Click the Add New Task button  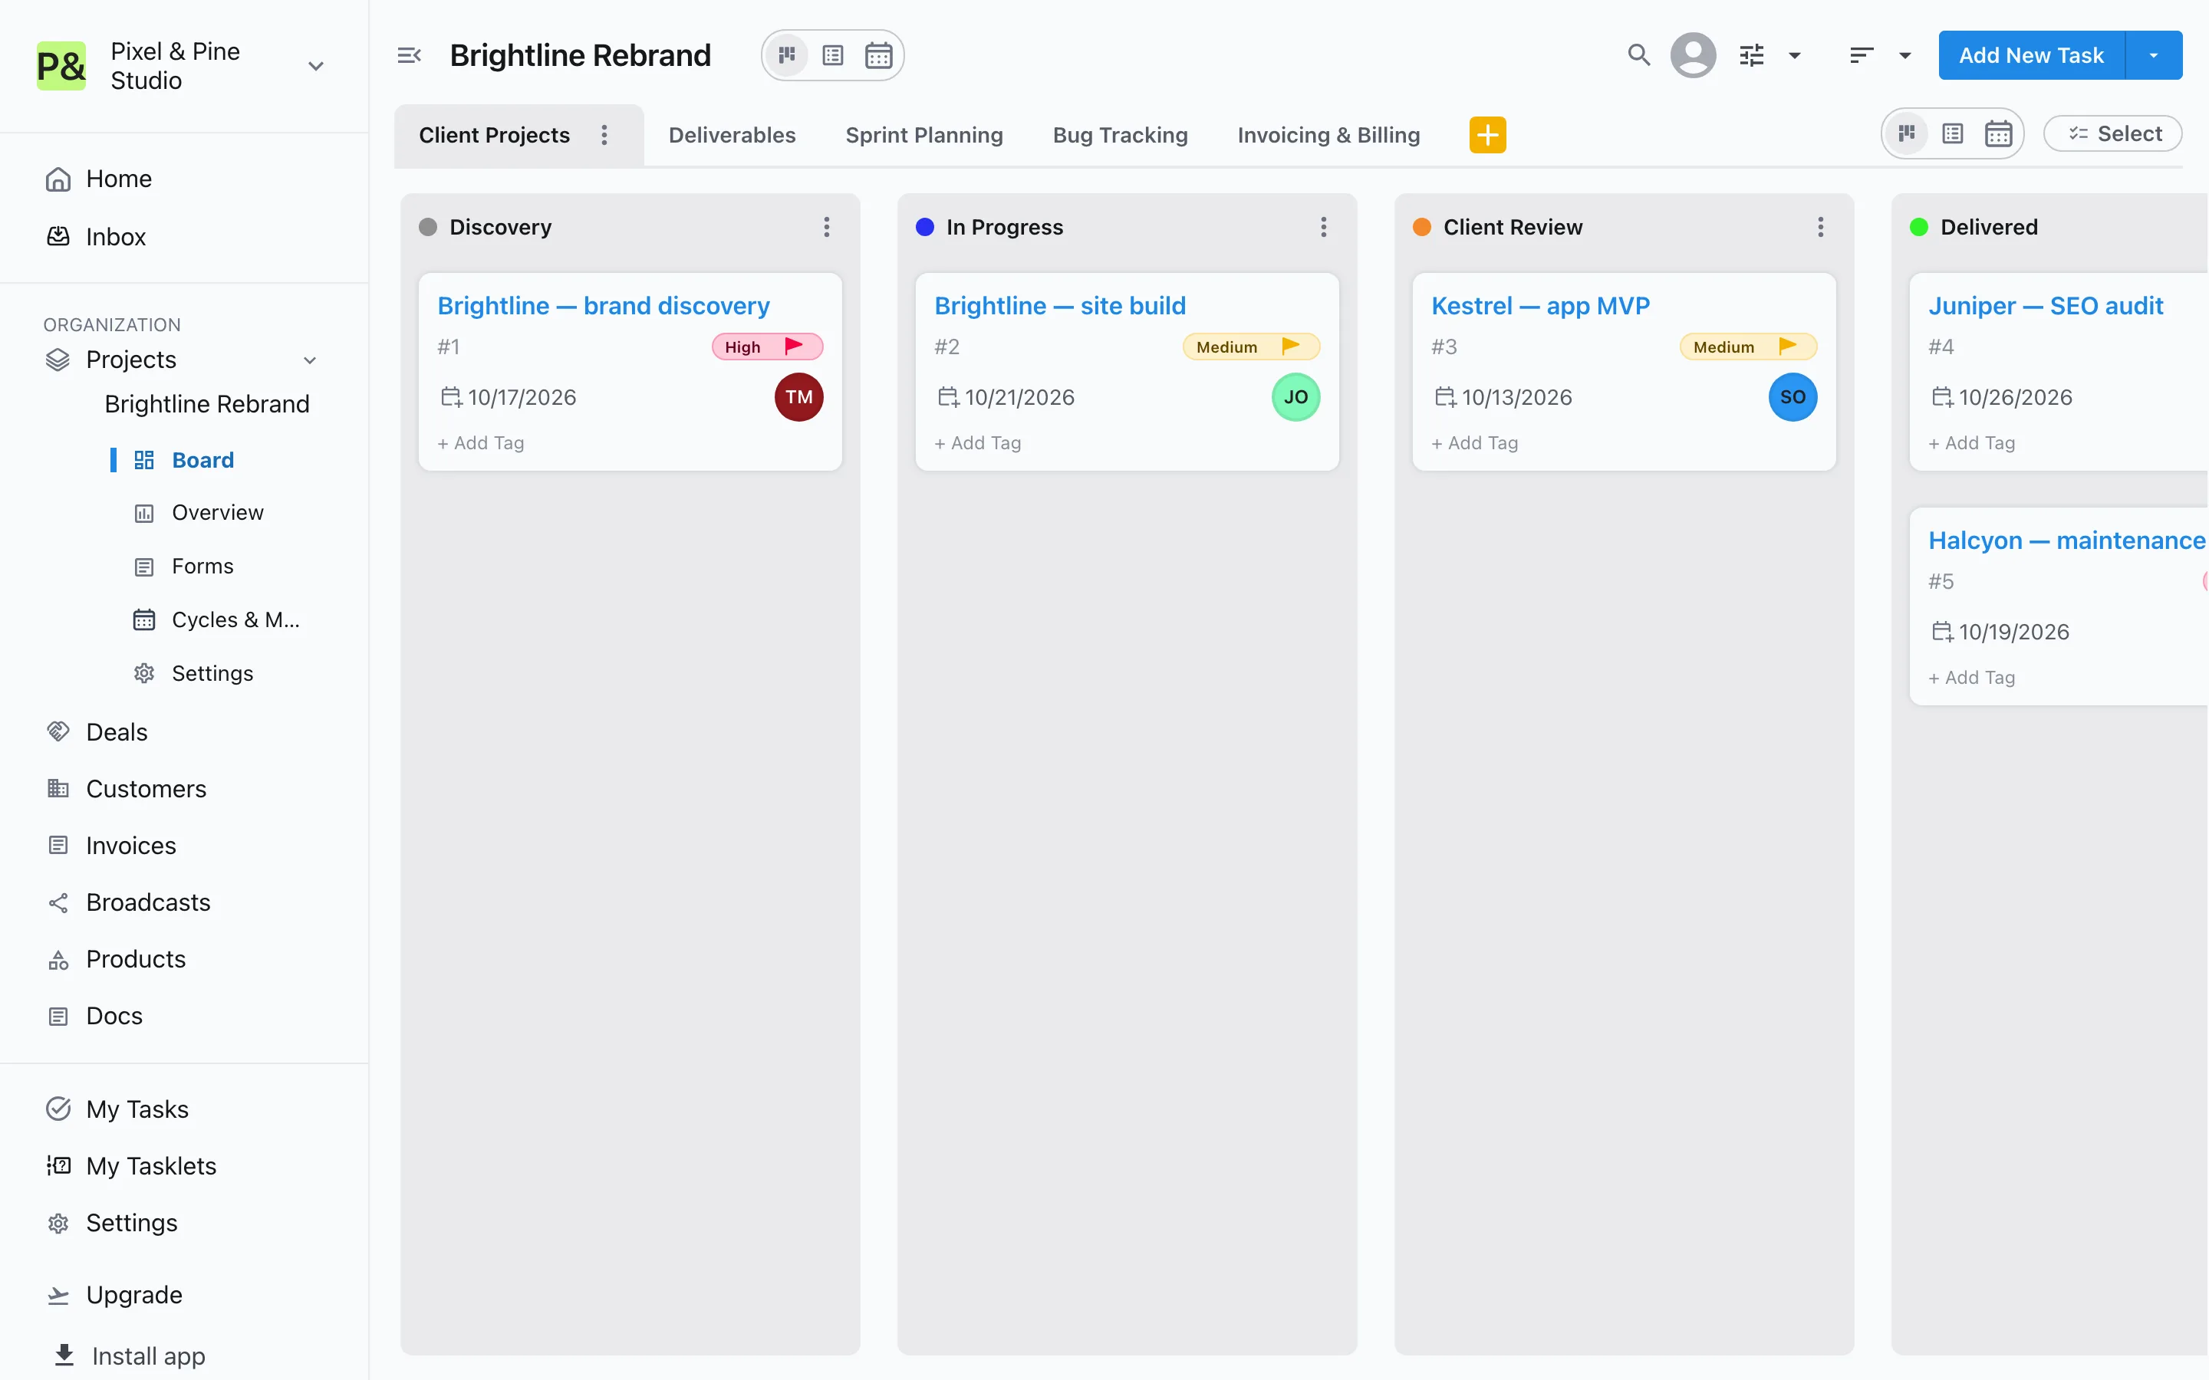[x=2031, y=56]
